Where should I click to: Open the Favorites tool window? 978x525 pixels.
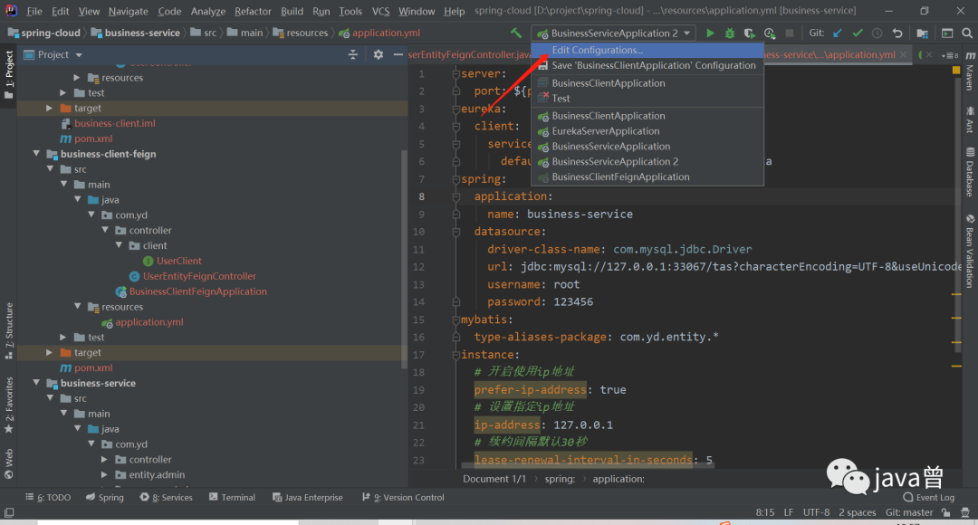click(9, 405)
